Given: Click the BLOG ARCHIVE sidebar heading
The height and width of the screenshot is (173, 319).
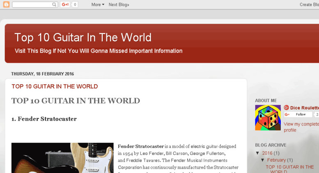Looking at the screenshot, I should tap(271, 145).
